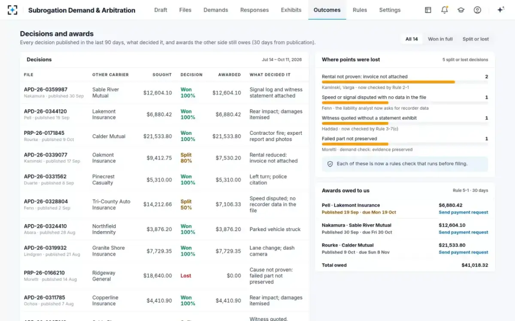
Task: Show All 14 decisions filter
Action: [x=412, y=39]
